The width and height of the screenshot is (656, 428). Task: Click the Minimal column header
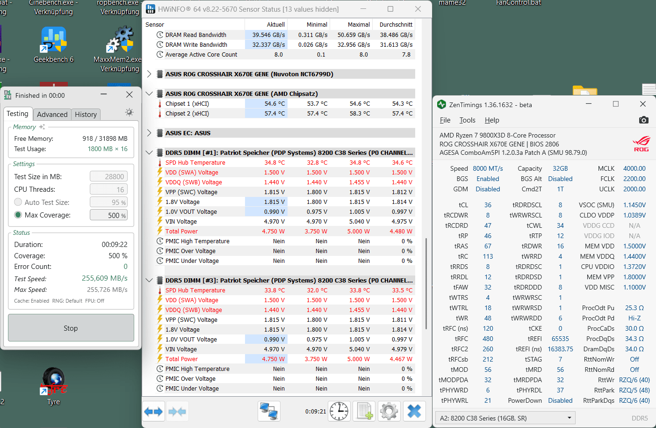click(x=309, y=25)
